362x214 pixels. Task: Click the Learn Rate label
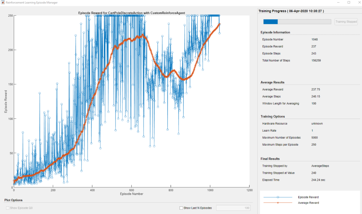[x=269, y=130]
